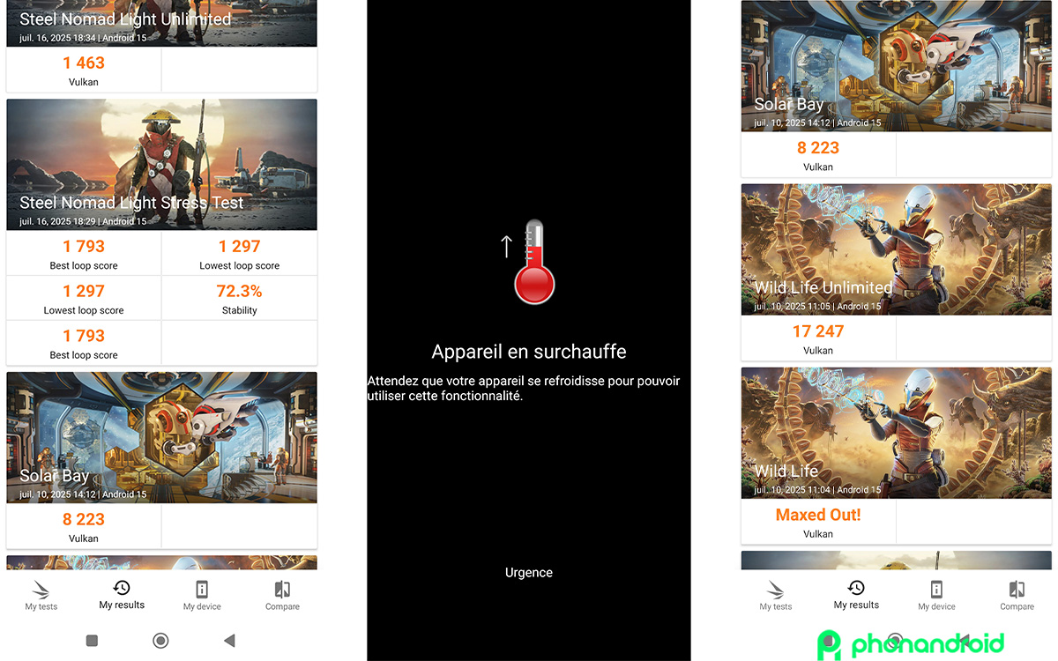Open Solar Bay result in left screenshot
The image size is (1058, 661).
point(161,437)
